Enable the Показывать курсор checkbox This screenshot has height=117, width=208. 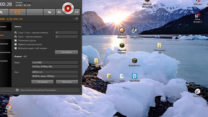[x=16, y=40]
